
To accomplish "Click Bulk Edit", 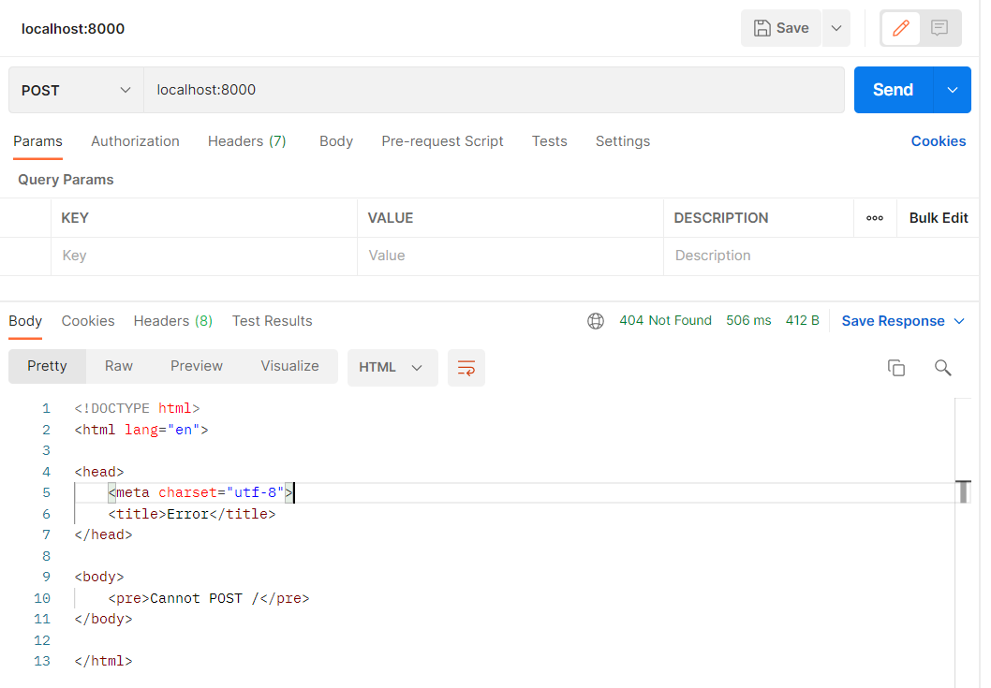I will (x=939, y=218).
